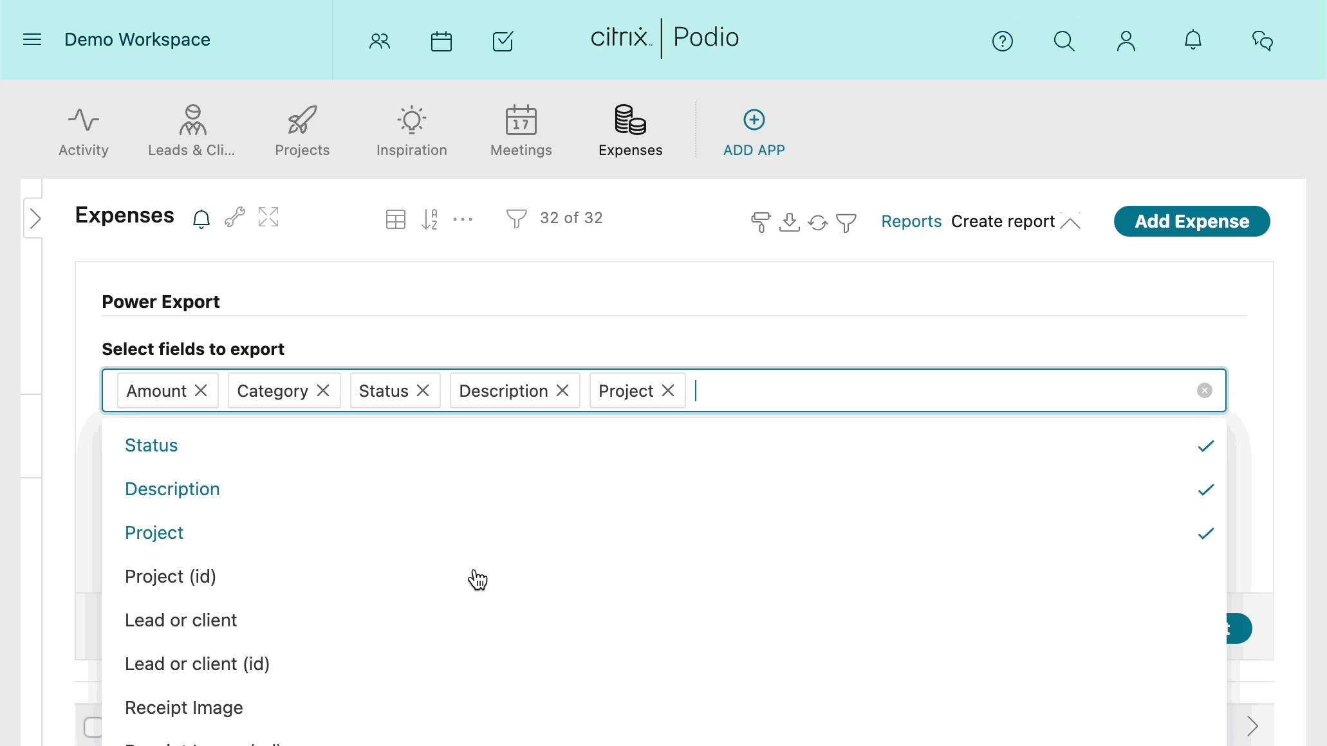
Task: Remove the Status field tag
Action: 423,390
